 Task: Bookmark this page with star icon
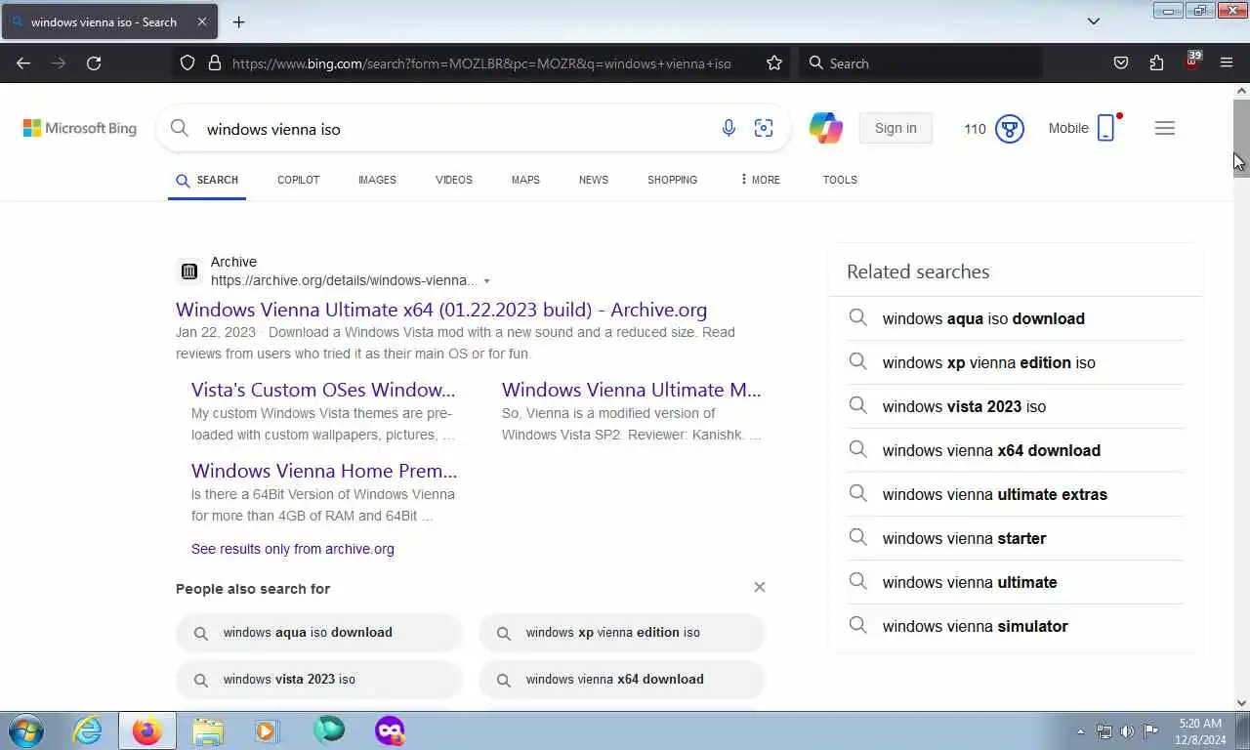(774, 62)
